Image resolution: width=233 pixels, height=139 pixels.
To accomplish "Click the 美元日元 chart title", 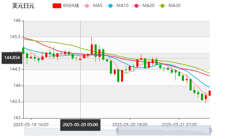I will click(x=23, y=6).
